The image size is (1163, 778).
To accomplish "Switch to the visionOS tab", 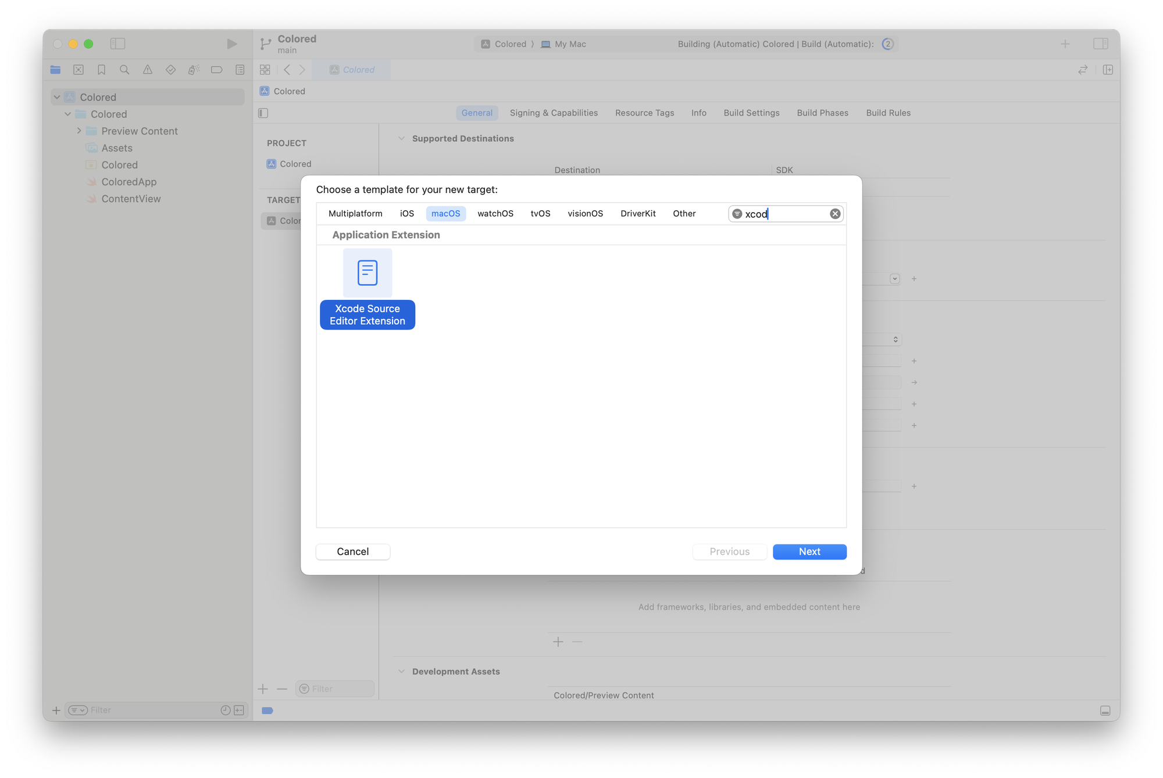I will [x=586, y=213].
